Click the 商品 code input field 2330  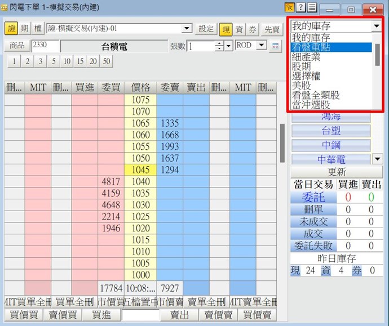point(45,46)
